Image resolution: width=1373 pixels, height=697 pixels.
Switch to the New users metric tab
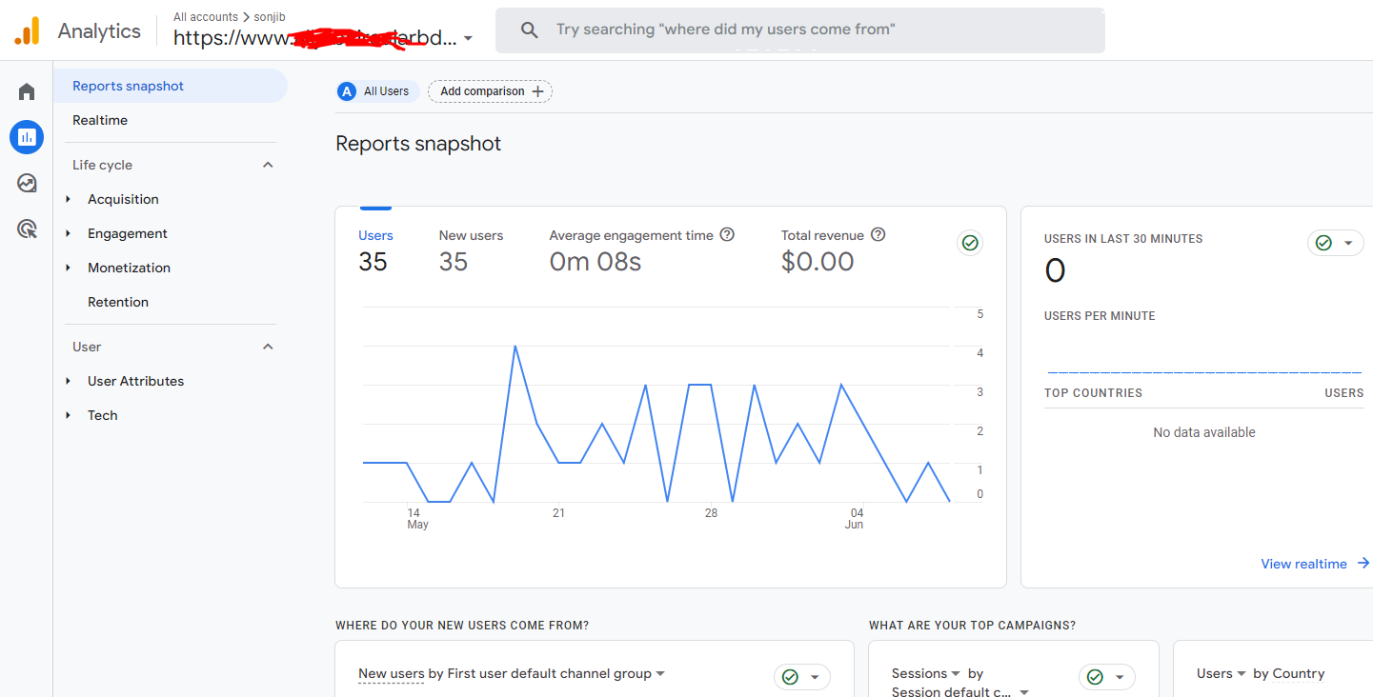[x=471, y=235]
